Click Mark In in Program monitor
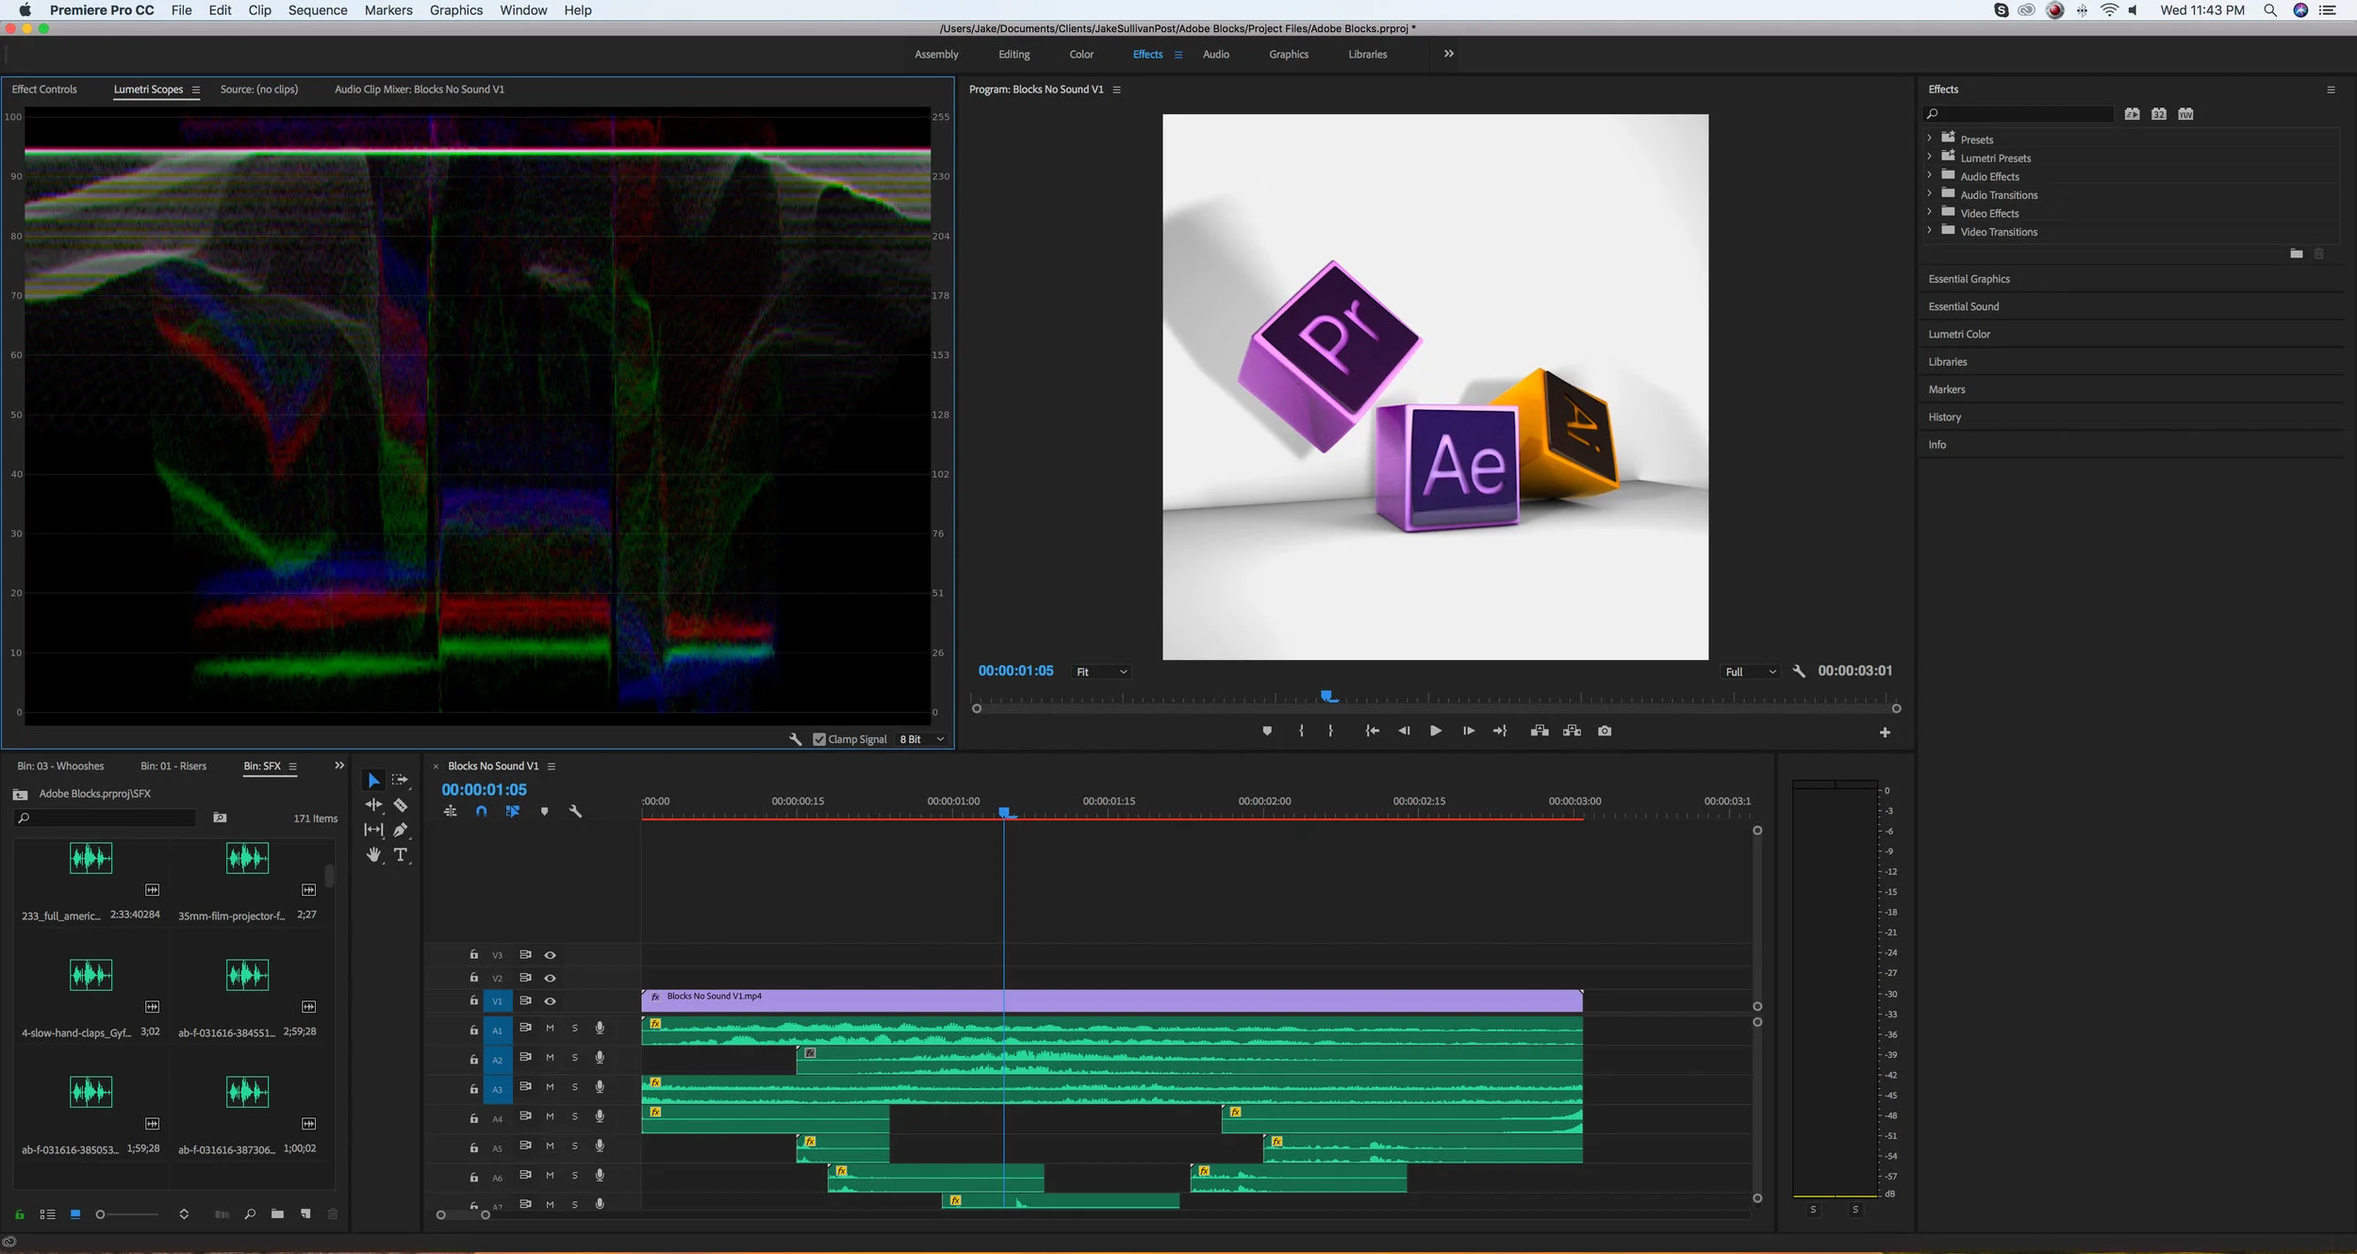Screen dimensions: 2357x1254 tap(1301, 731)
